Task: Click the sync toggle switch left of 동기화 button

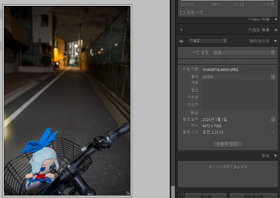Action: point(181,195)
